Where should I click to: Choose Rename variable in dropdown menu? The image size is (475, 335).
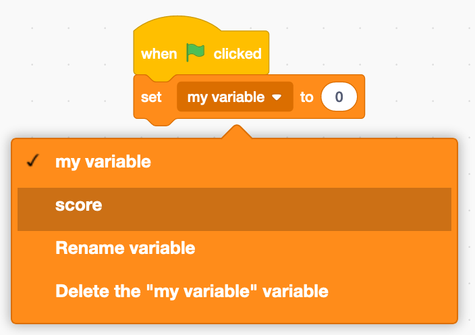(235, 248)
